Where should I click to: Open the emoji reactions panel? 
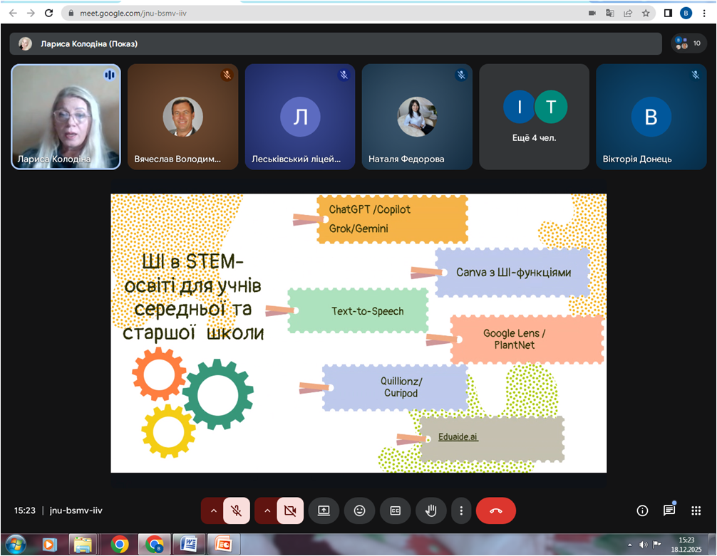point(359,510)
